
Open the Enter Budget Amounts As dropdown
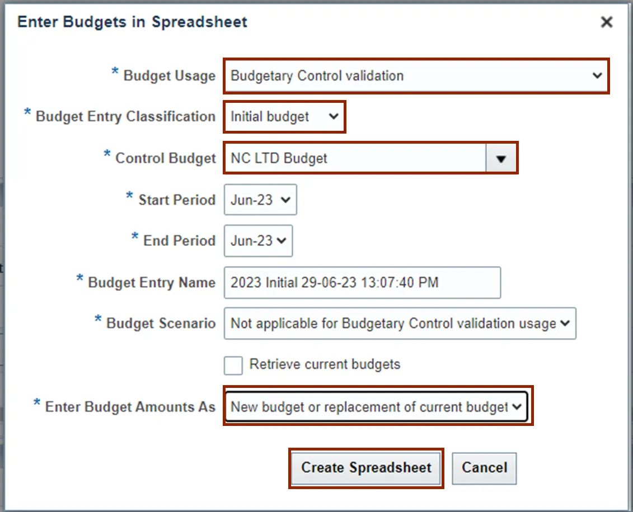pyautogui.click(x=377, y=406)
